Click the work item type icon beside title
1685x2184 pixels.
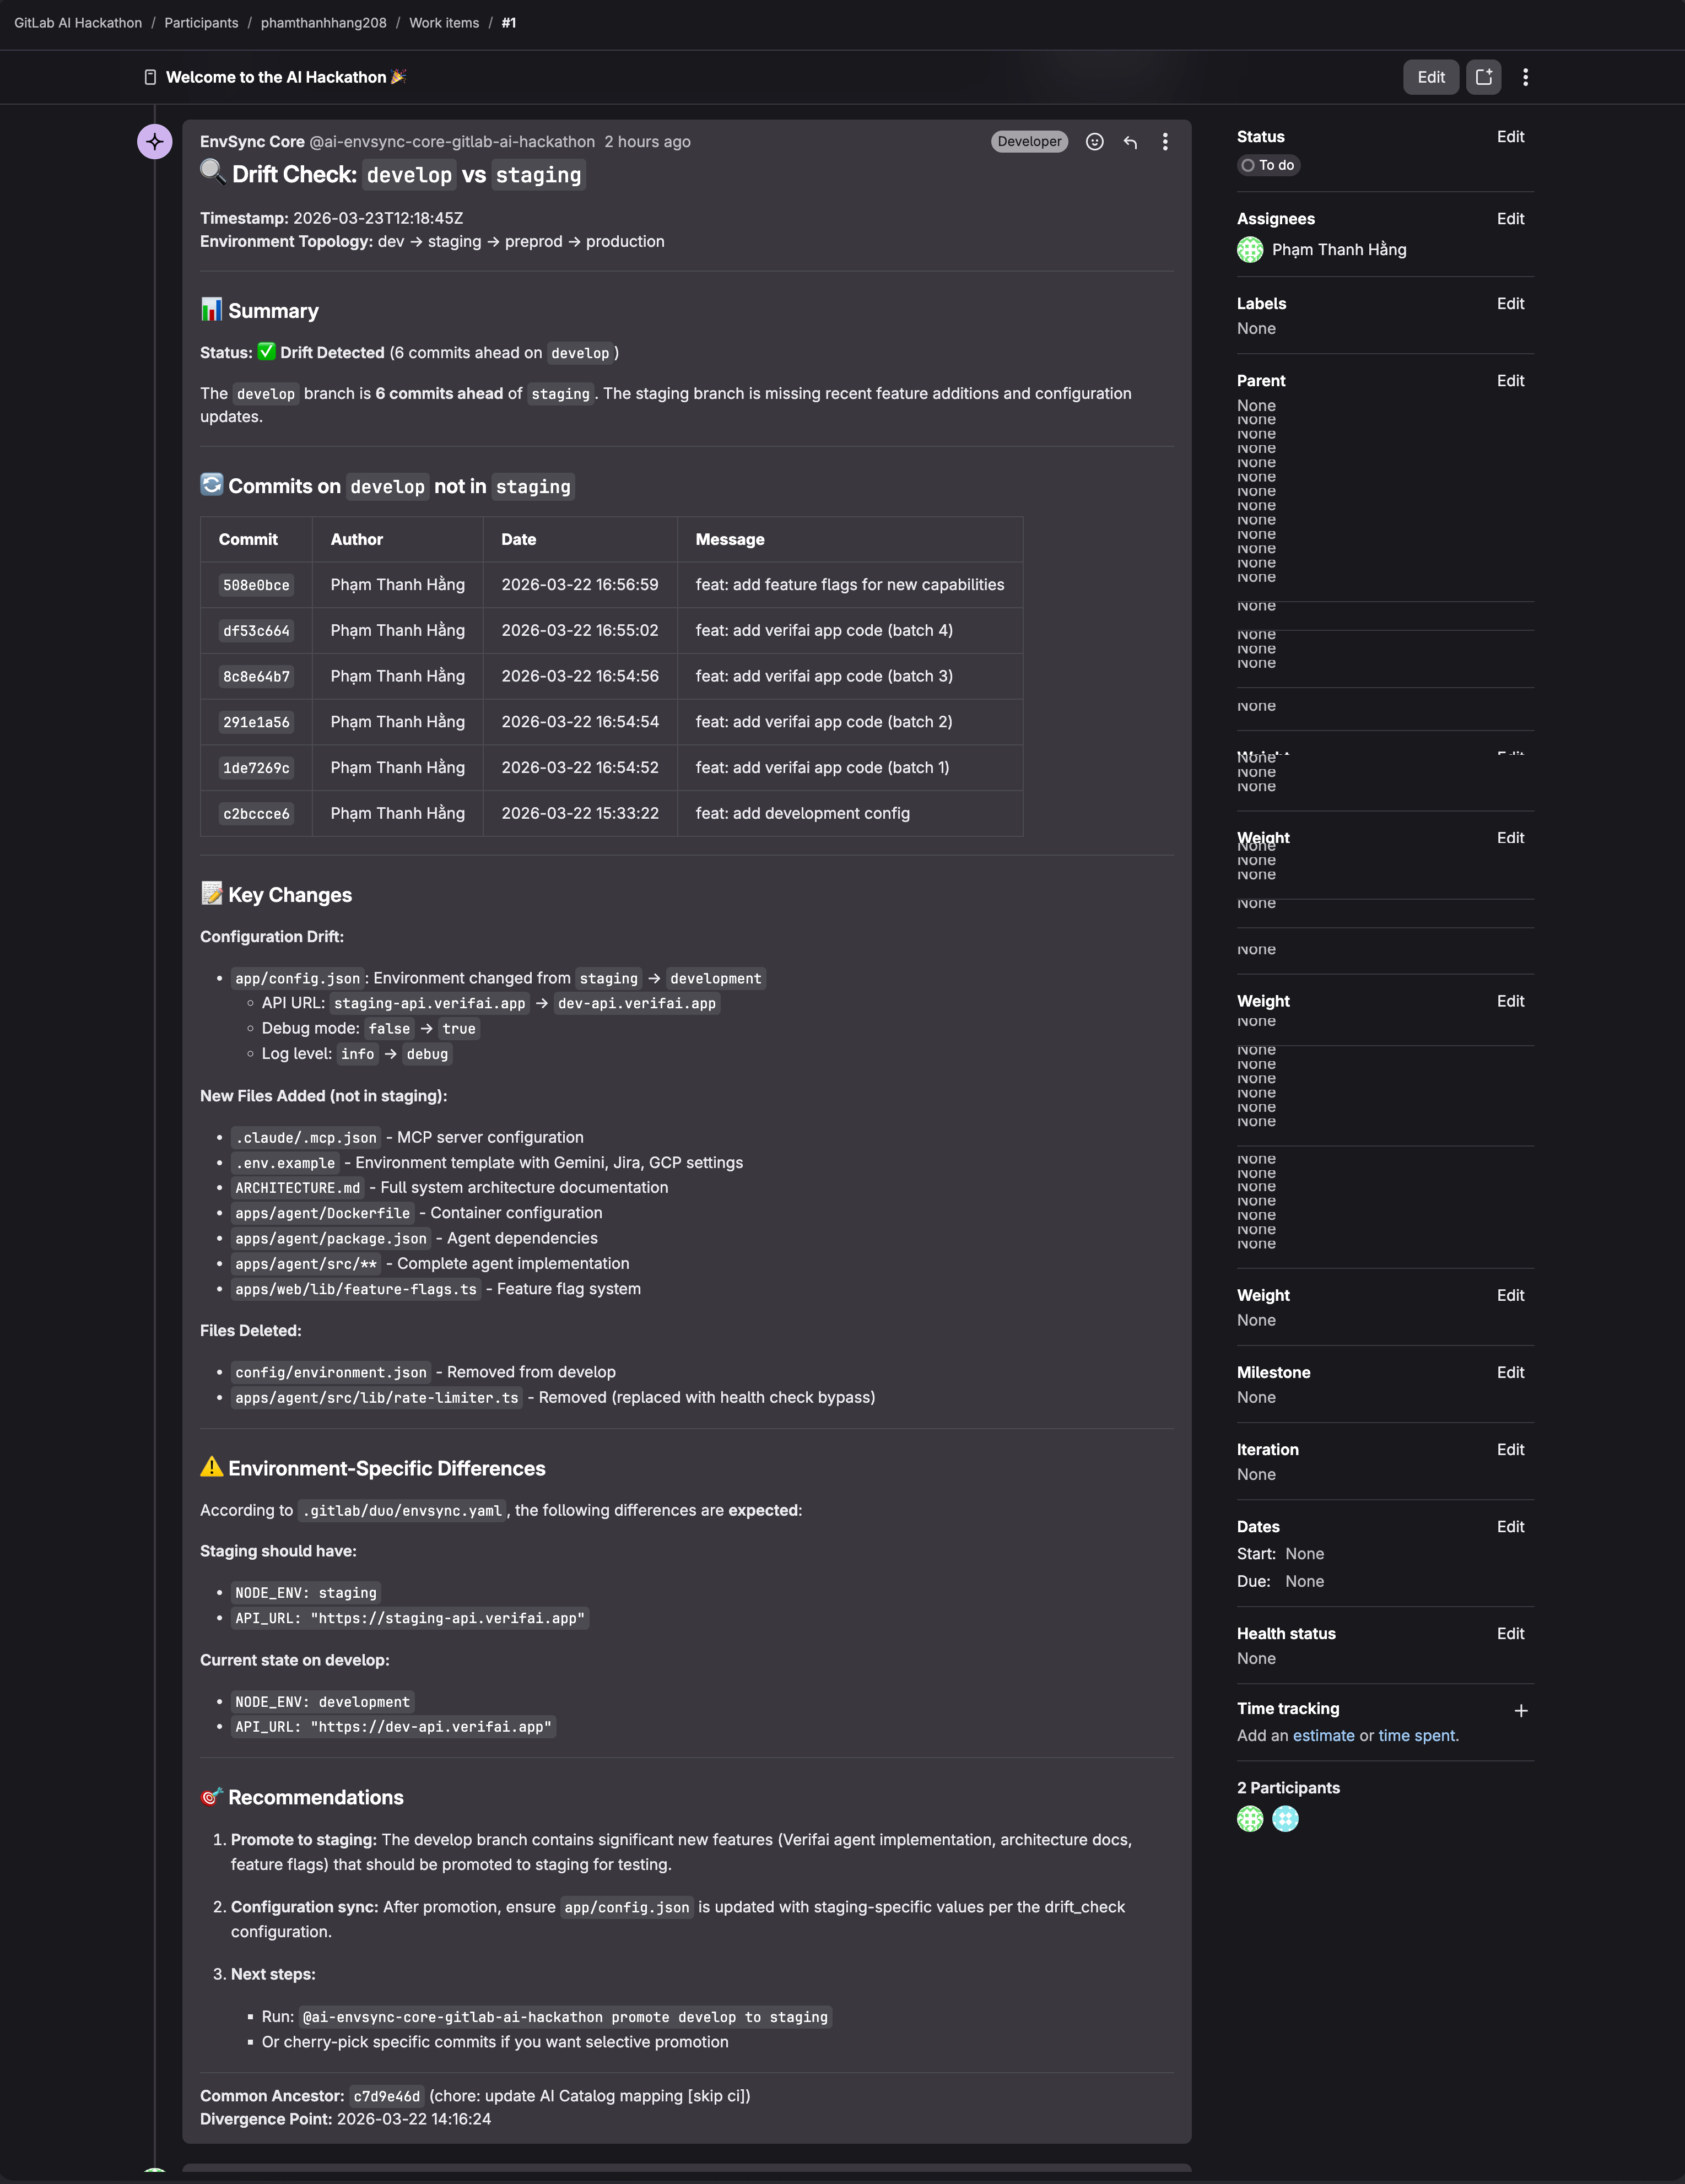(x=150, y=77)
